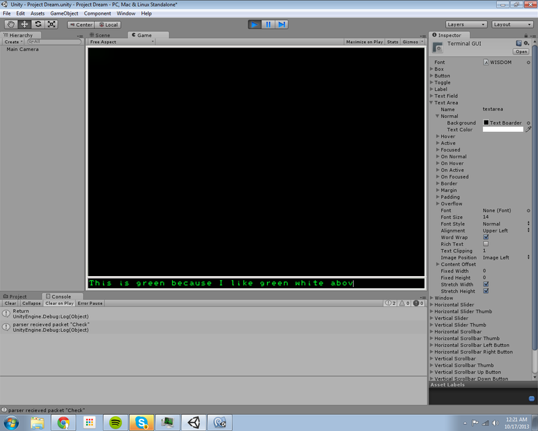Image resolution: width=538 pixels, height=431 pixels.
Task: Toggle Clear on Play option
Action: point(59,303)
